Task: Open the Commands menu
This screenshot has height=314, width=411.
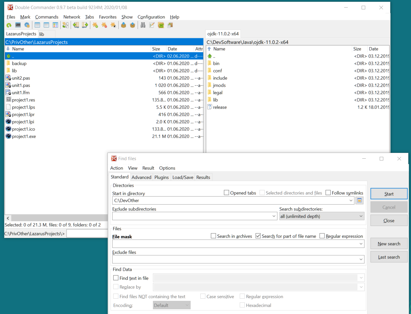Action: (x=47, y=17)
